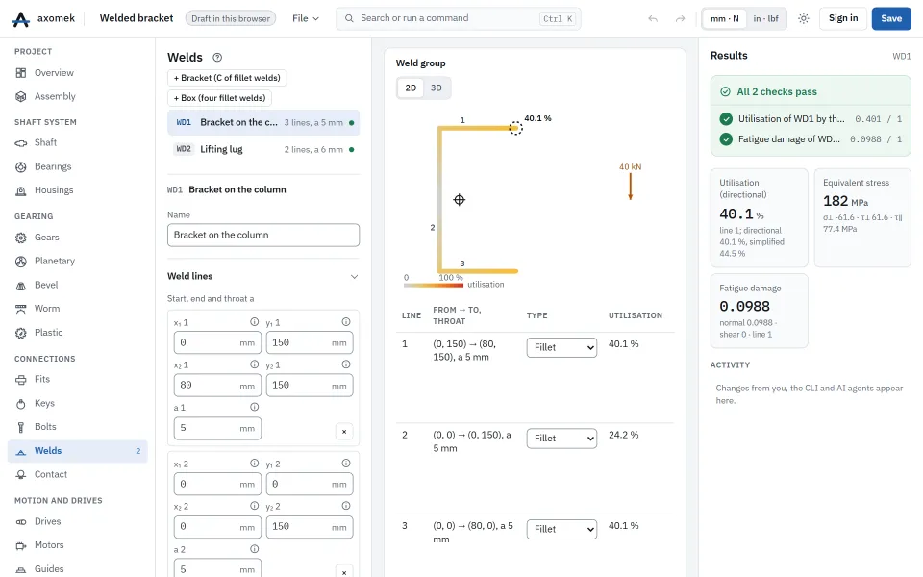Click the utilisation color scale bar
Image resolution: width=923 pixels, height=577 pixels.
[x=434, y=286]
